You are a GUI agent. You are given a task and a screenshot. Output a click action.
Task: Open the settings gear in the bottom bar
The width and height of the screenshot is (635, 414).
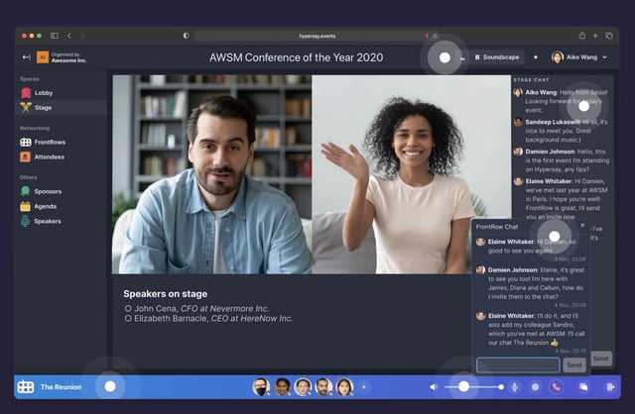(535, 387)
